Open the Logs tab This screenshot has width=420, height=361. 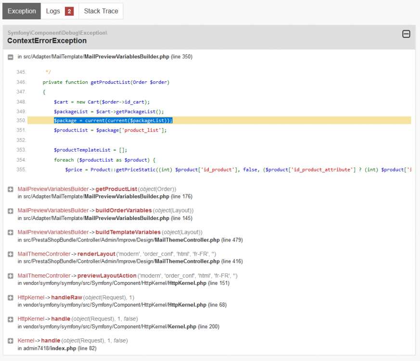point(53,11)
